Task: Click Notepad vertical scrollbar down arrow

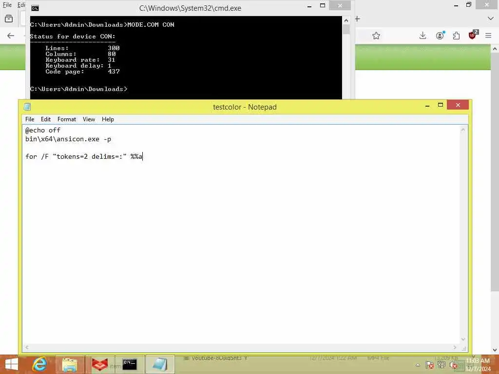Action: point(463,339)
